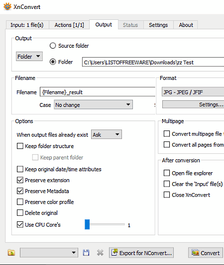Tick the Delete original checkbox
Screen dimensions: 224x265
click(x=20, y=213)
